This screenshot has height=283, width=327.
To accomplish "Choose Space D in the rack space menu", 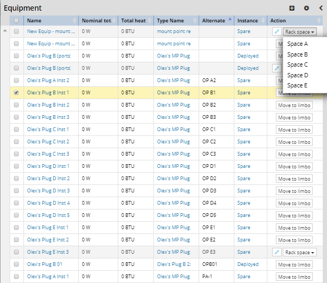I will click(x=298, y=75).
